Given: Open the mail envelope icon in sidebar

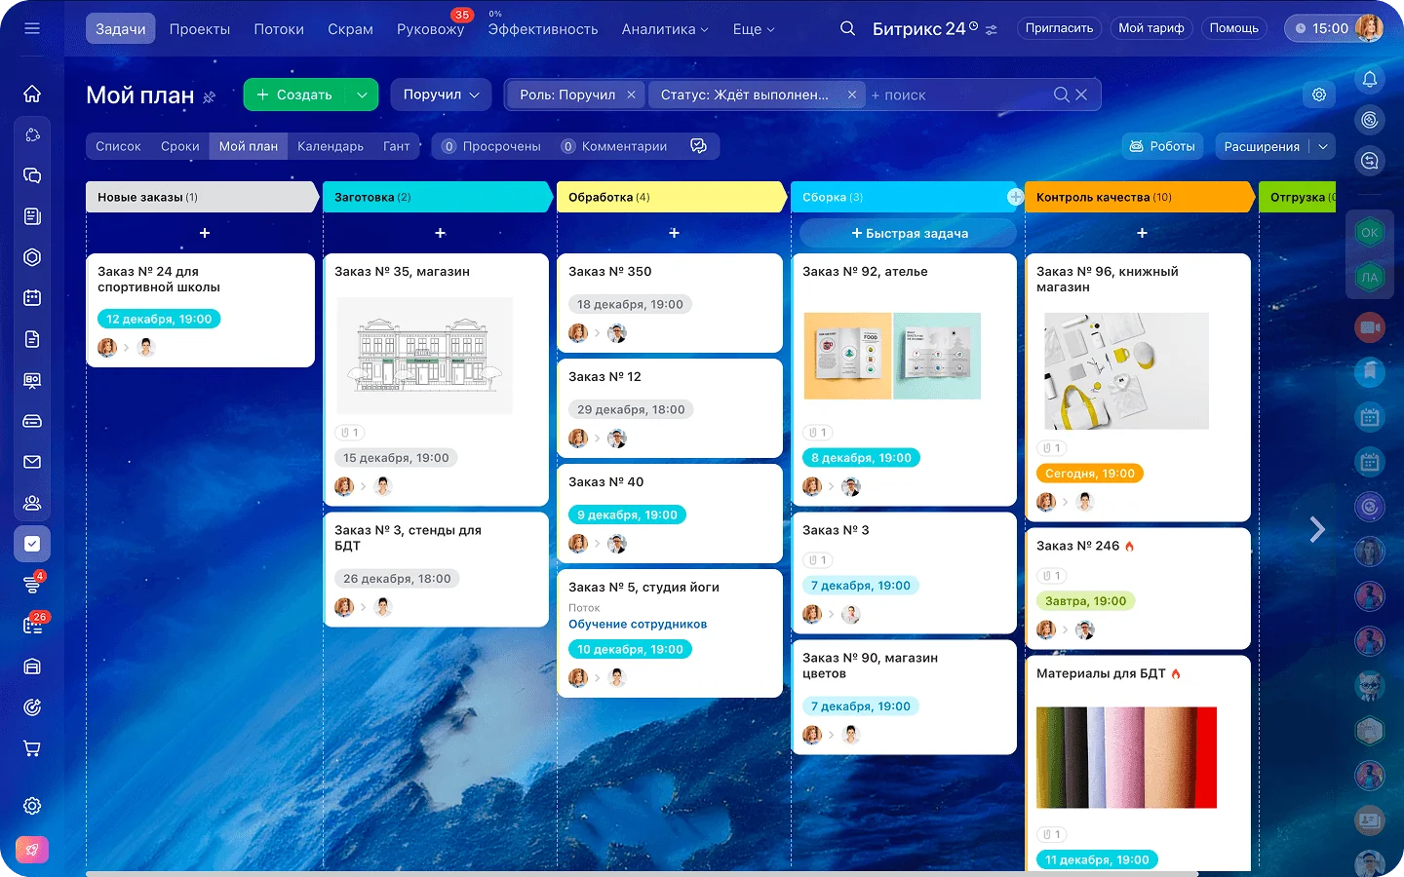Looking at the screenshot, I should (32, 462).
